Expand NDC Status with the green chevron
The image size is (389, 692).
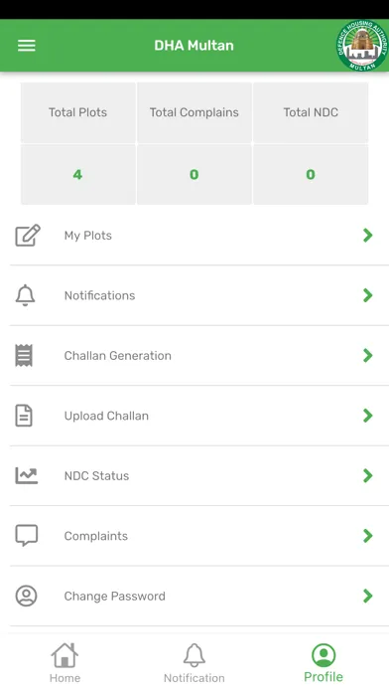[x=368, y=475]
